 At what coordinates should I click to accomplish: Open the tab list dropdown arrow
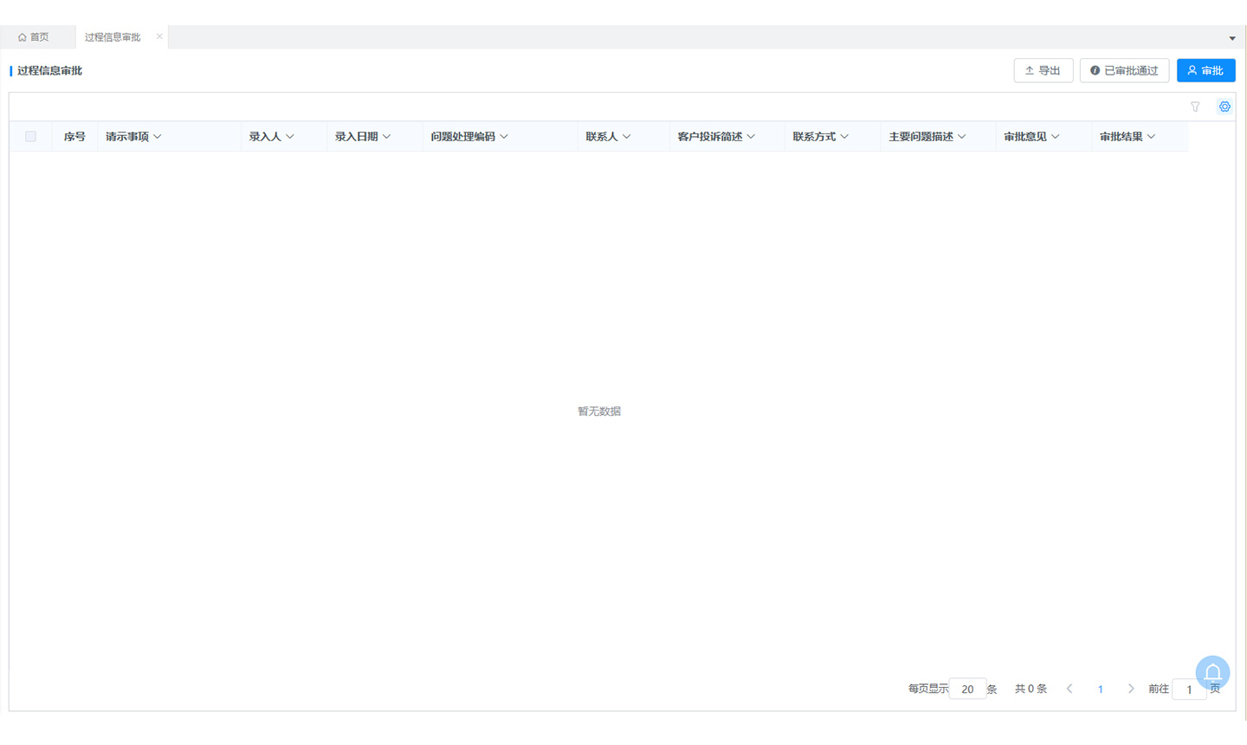click(1232, 38)
